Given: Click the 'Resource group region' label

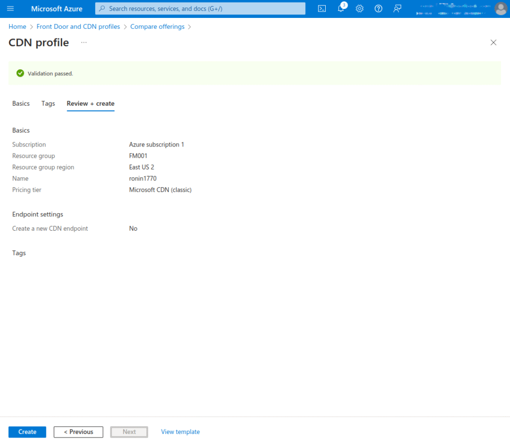Looking at the screenshot, I should coord(43,167).
